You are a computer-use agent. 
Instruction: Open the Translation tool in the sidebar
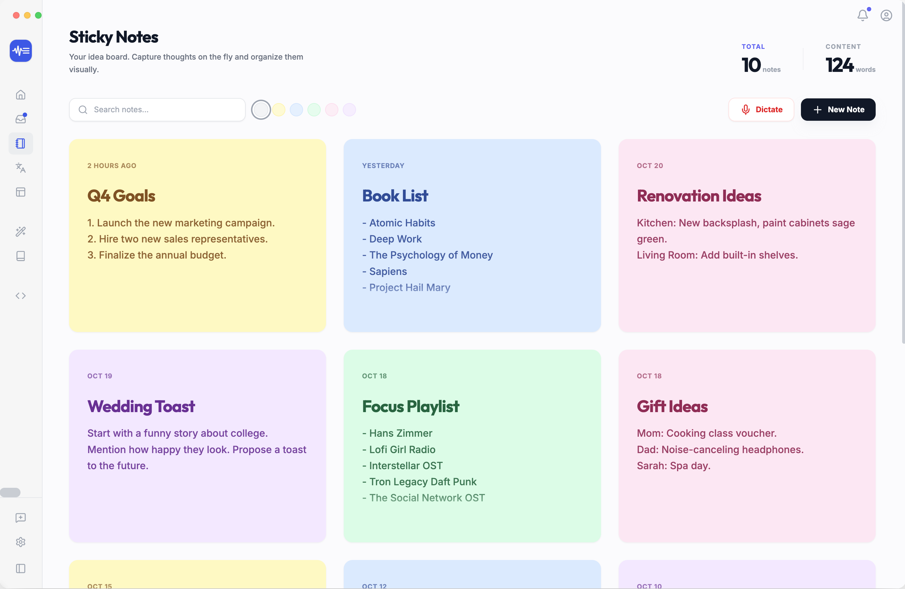(20, 168)
